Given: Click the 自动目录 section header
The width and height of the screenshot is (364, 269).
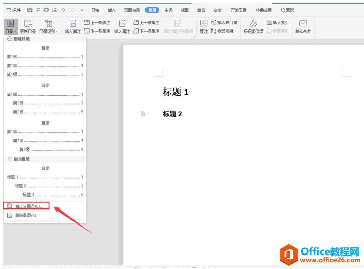Looking at the screenshot, I should tap(45, 159).
